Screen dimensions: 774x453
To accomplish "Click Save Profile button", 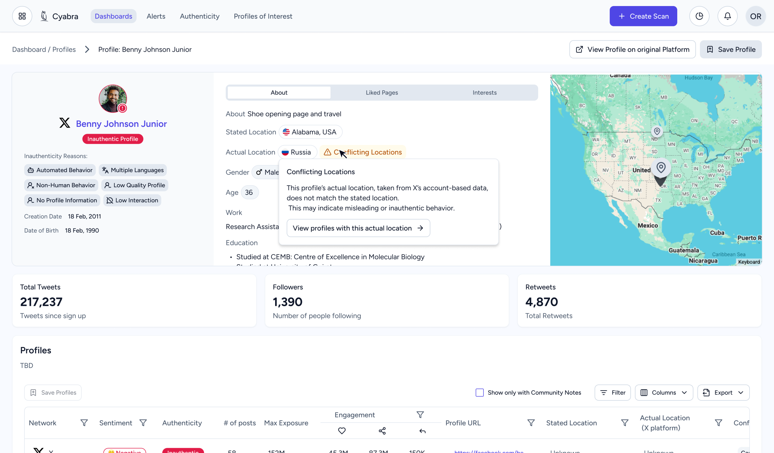I will click(x=730, y=50).
